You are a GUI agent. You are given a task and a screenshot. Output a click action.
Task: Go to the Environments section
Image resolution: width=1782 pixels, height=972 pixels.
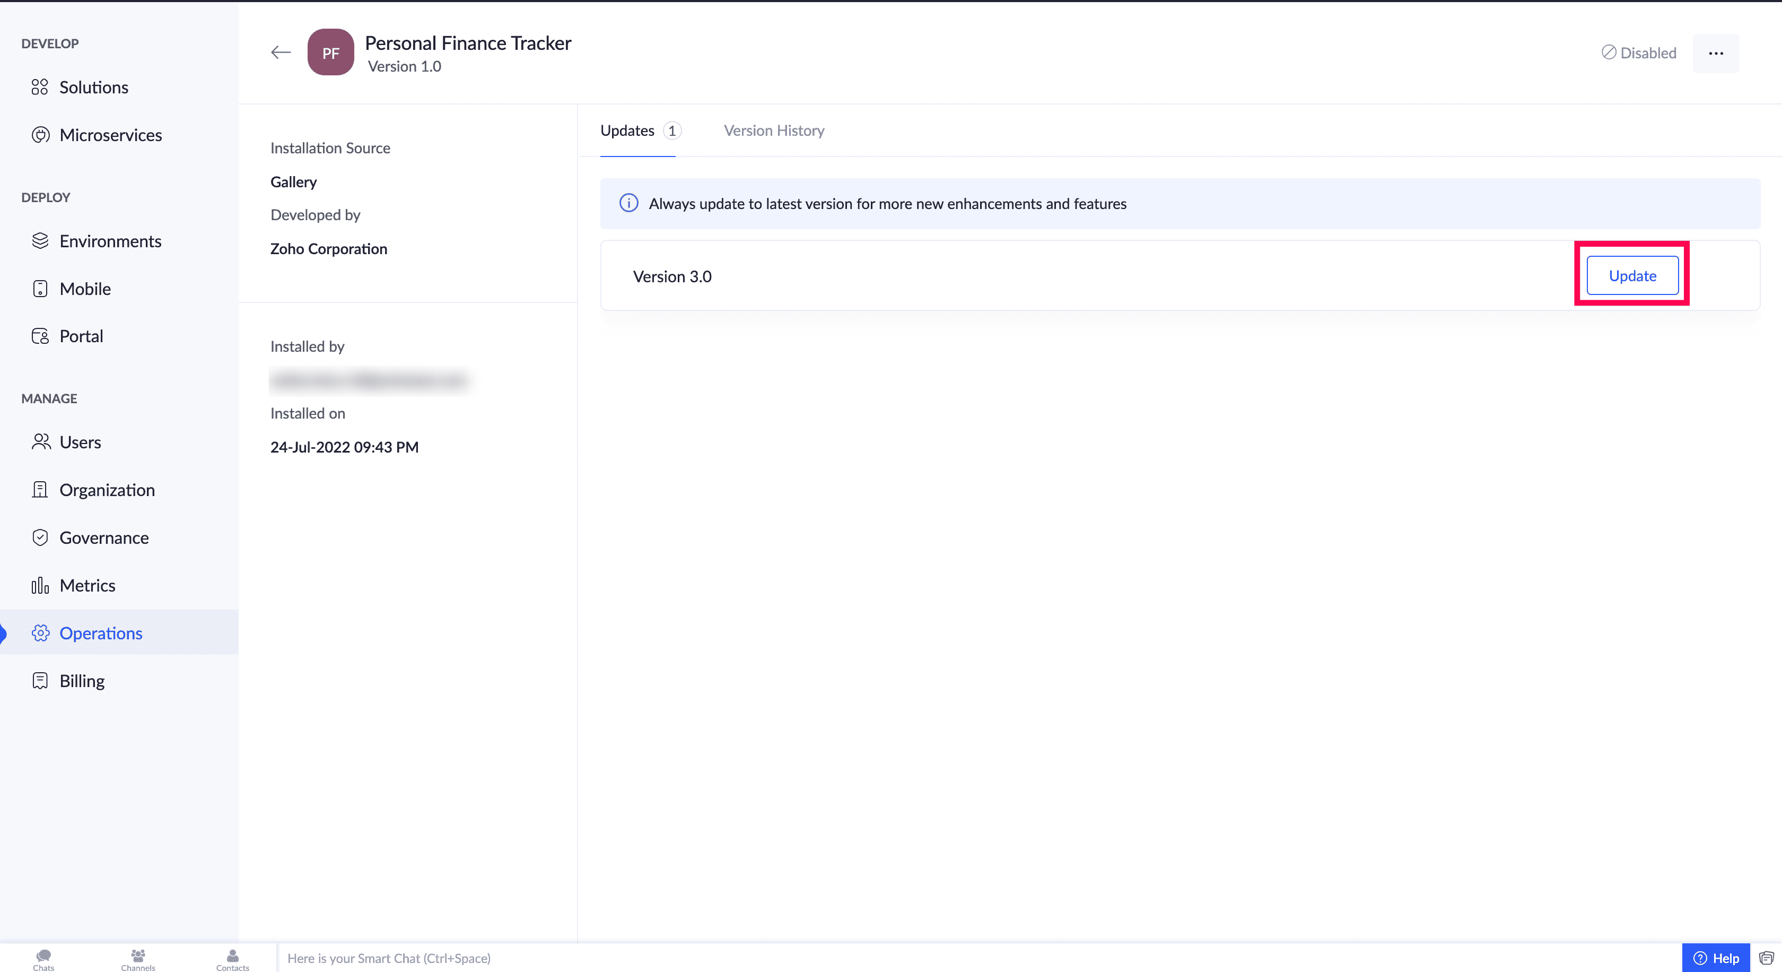(110, 241)
